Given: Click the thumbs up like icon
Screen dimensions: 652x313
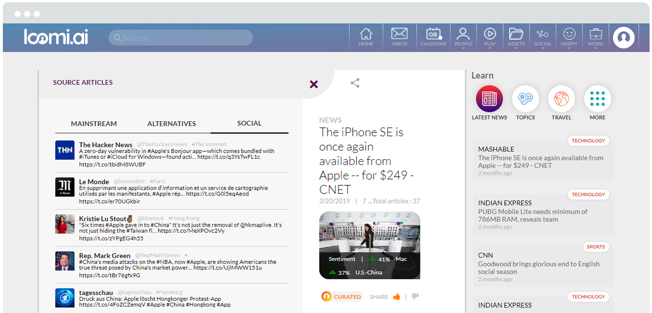Looking at the screenshot, I should coord(397,297).
